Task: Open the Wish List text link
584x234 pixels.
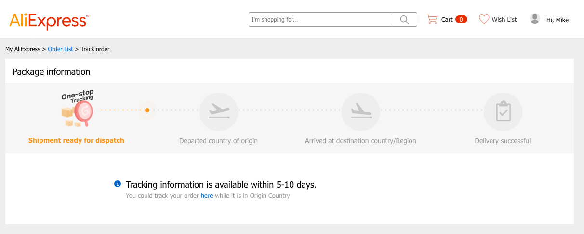Action: tap(504, 20)
